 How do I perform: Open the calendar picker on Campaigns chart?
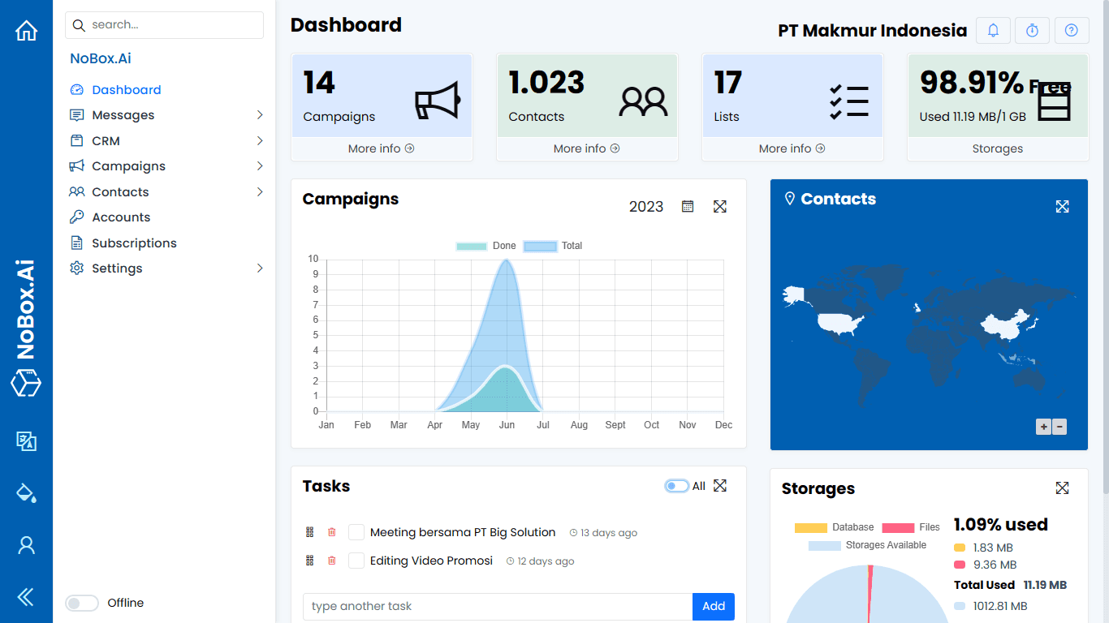pyautogui.click(x=687, y=206)
